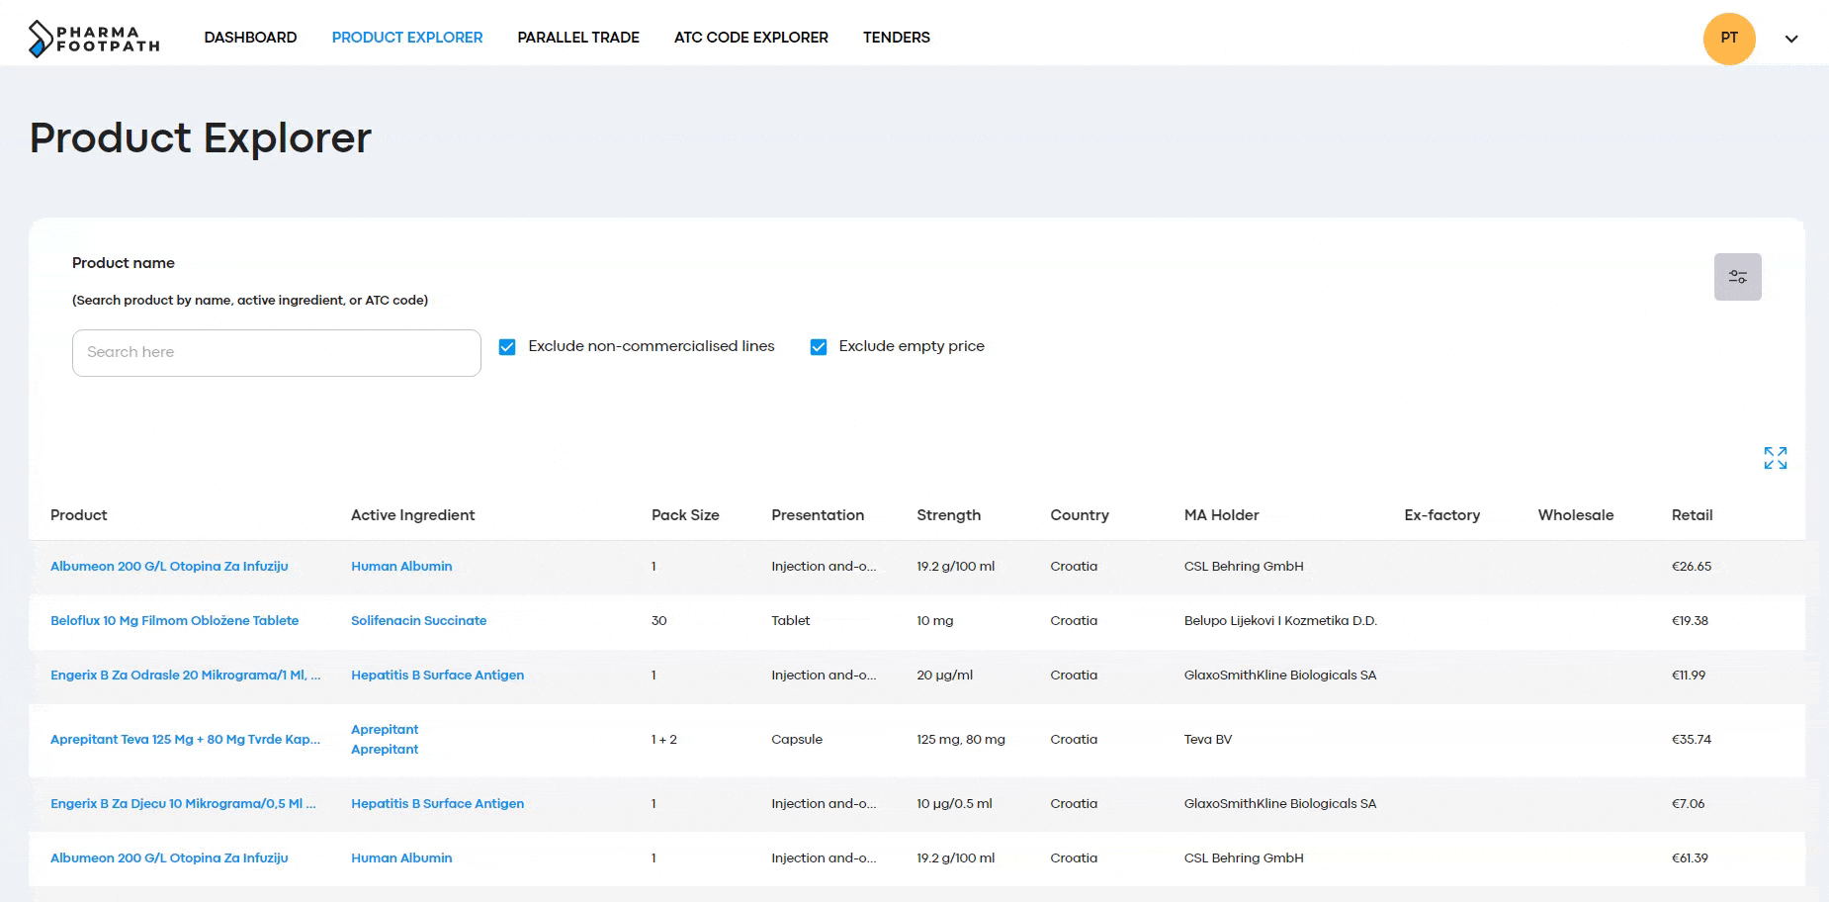
Task: Expand table to fullscreen using arrows icon
Action: pyautogui.click(x=1775, y=458)
